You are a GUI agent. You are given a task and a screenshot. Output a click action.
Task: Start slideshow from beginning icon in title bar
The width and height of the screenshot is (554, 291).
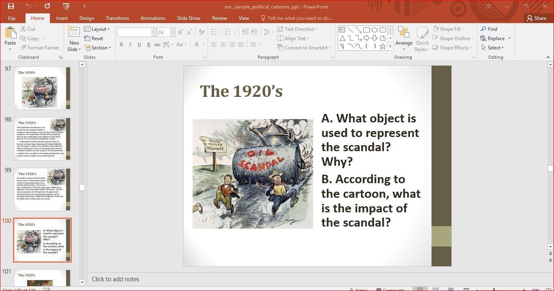(66, 6)
